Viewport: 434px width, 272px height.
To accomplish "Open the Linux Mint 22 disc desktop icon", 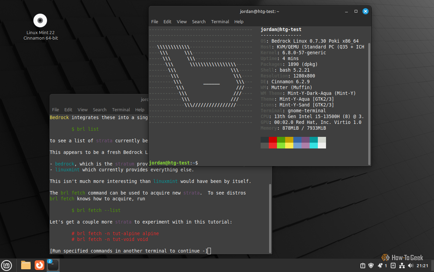I will [x=40, y=21].
